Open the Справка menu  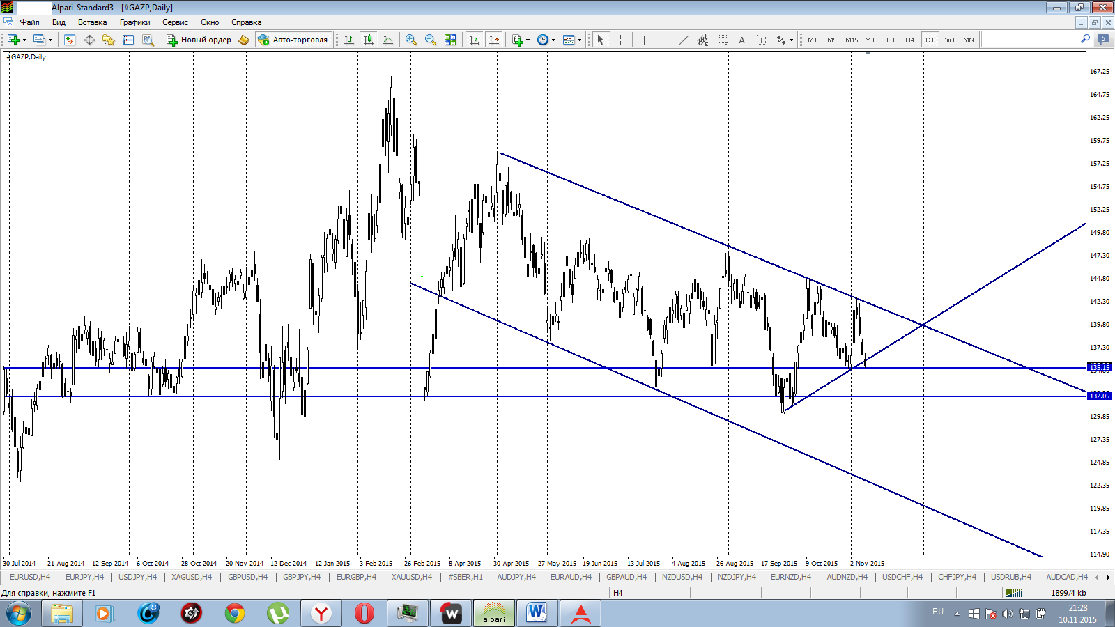point(246,22)
